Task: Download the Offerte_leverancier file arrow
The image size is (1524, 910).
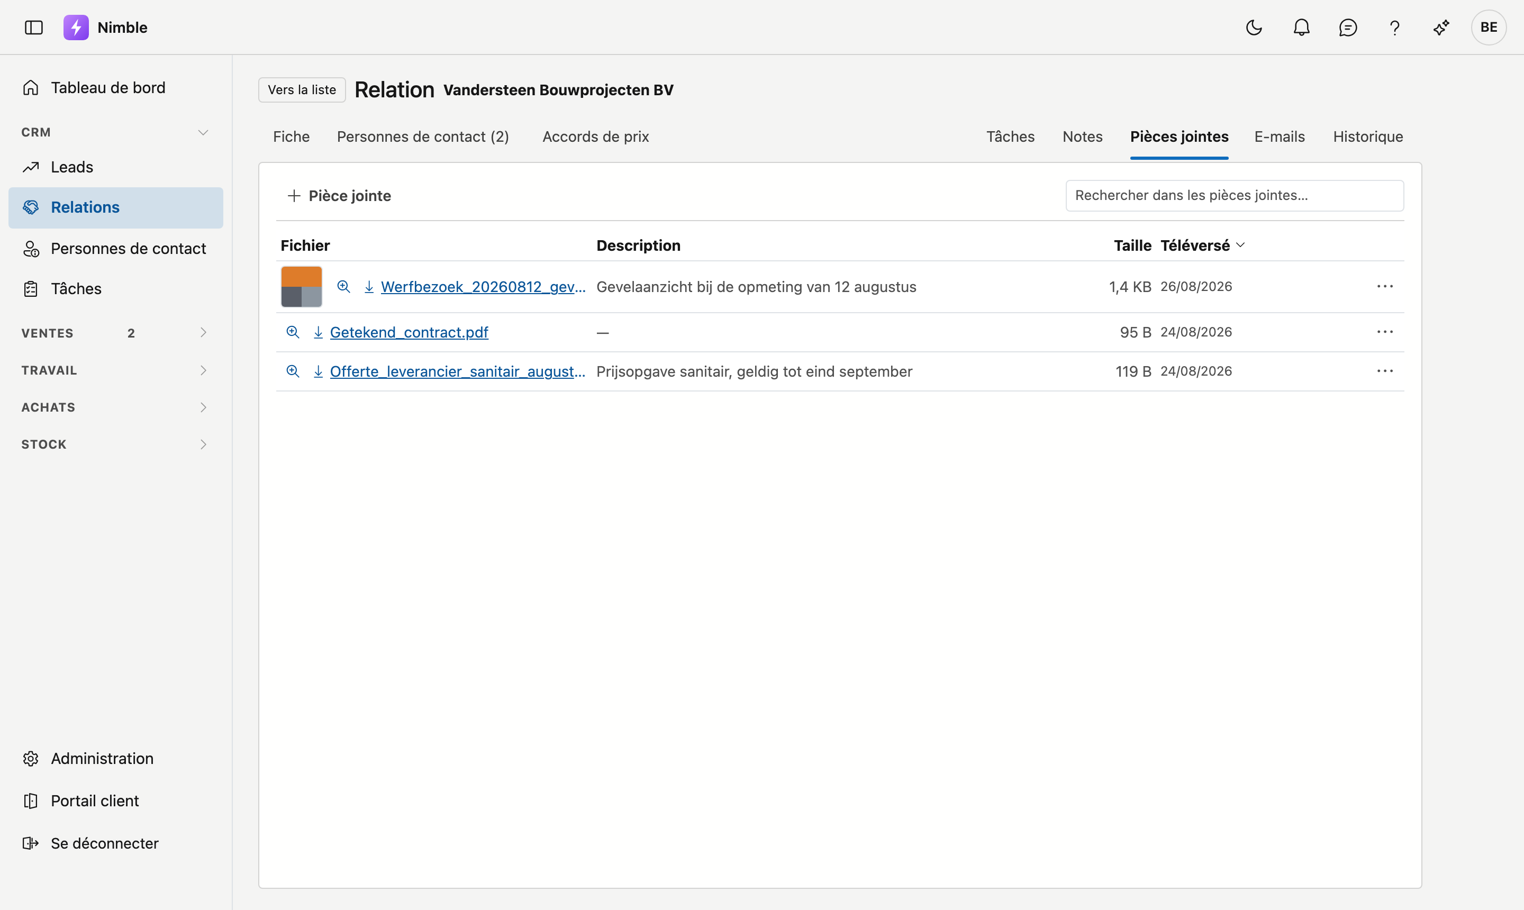Action: click(318, 371)
